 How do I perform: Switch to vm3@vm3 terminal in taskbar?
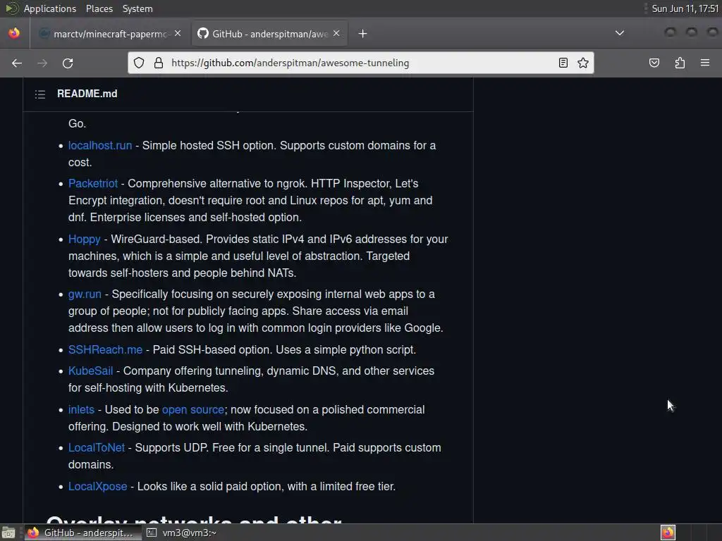click(x=181, y=533)
